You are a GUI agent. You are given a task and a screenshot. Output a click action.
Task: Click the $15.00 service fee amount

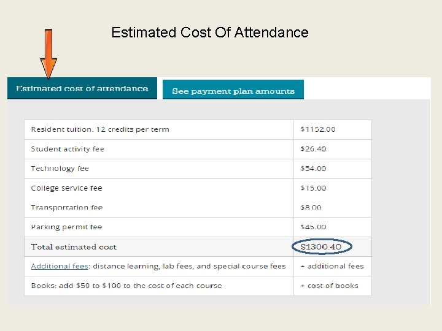(313, 188)
